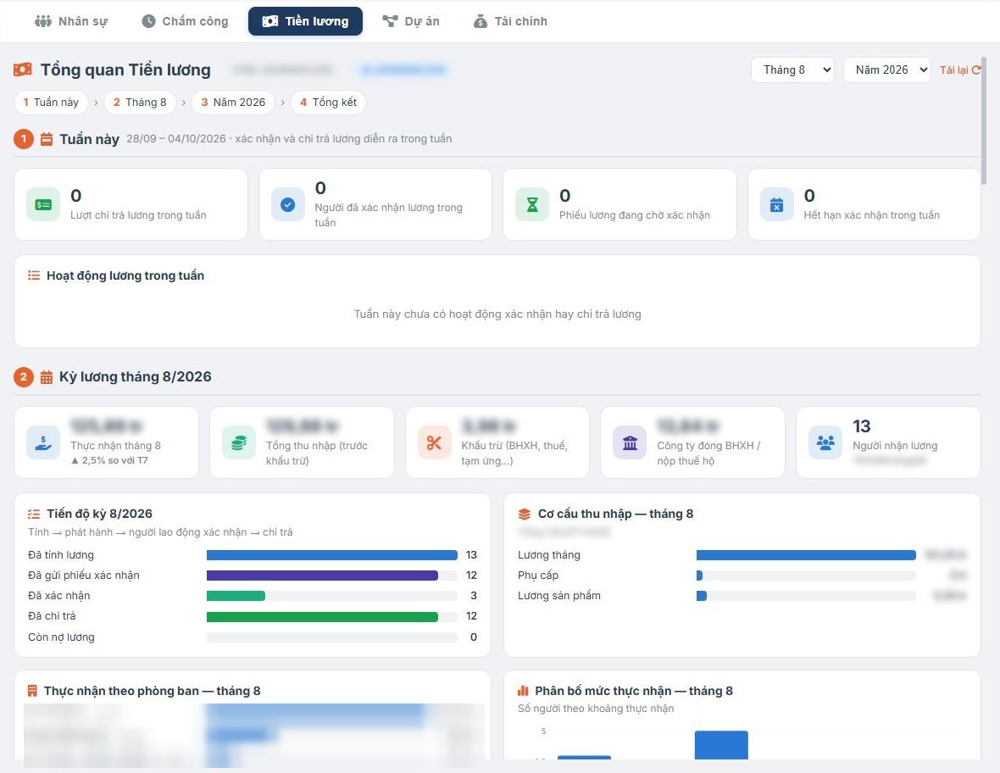Open the Nhân sự tab
Screen dimensions: 1000x773
click(71, 21)
